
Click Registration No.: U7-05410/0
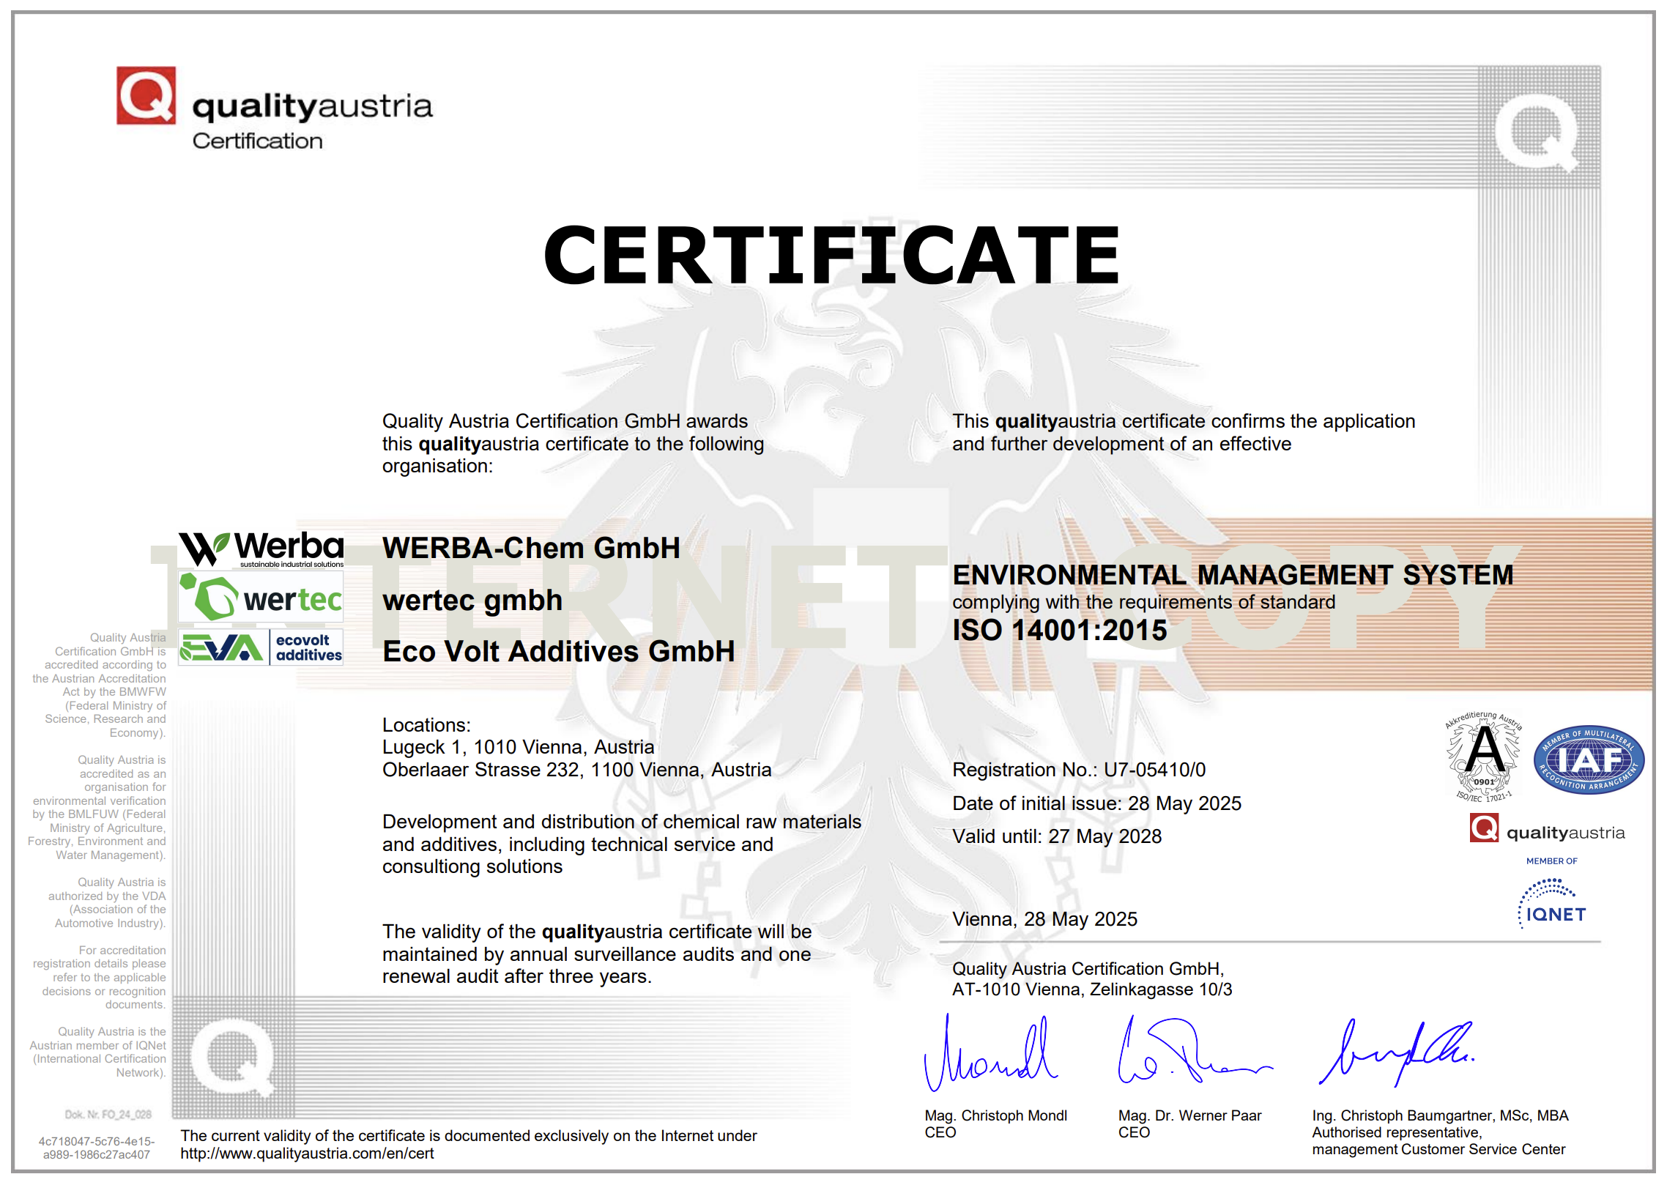(x=1079, y=770)
